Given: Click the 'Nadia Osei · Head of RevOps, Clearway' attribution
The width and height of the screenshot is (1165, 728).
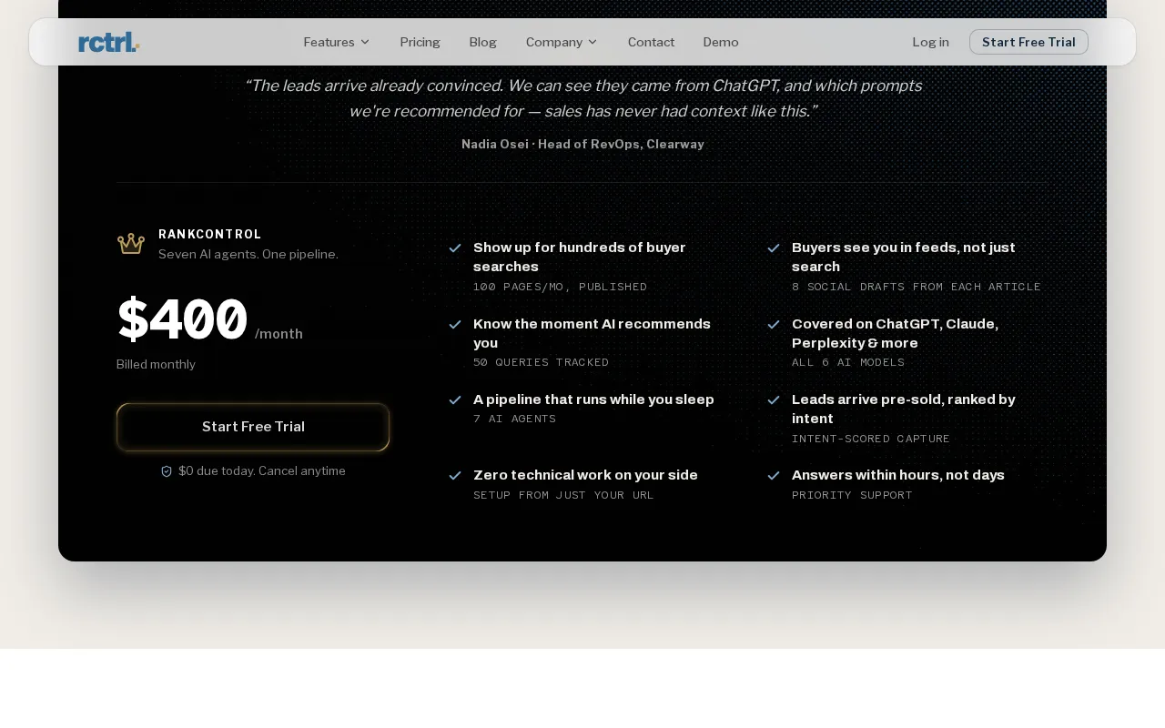Looking at the screenshot, I should [582, 144].
